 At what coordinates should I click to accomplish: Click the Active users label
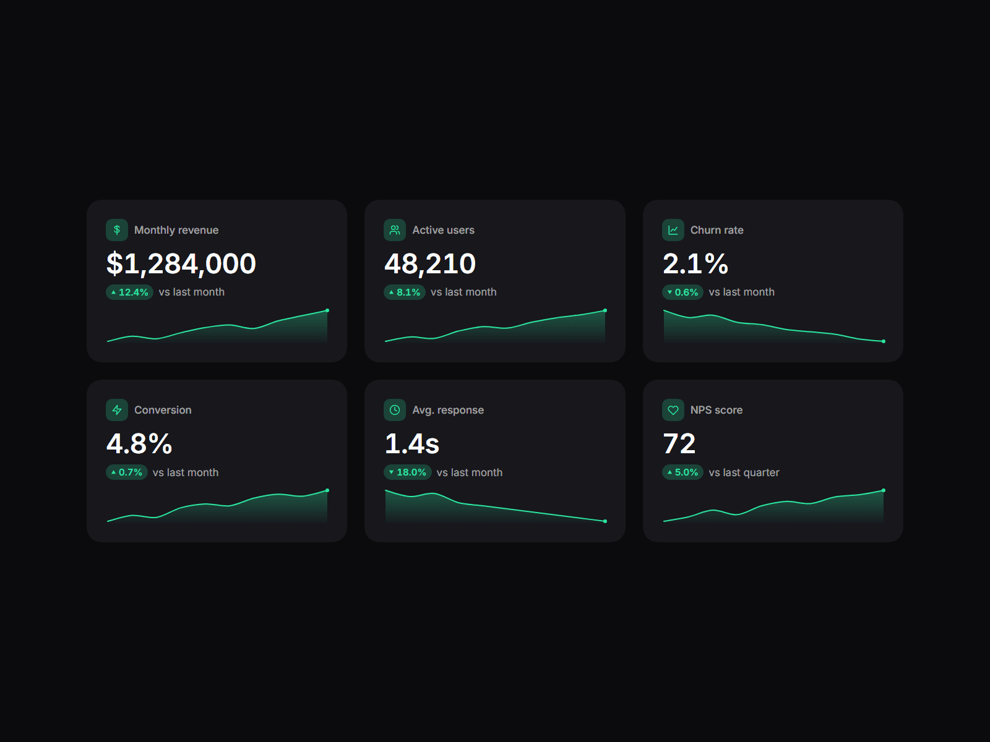tap(444, 230)
